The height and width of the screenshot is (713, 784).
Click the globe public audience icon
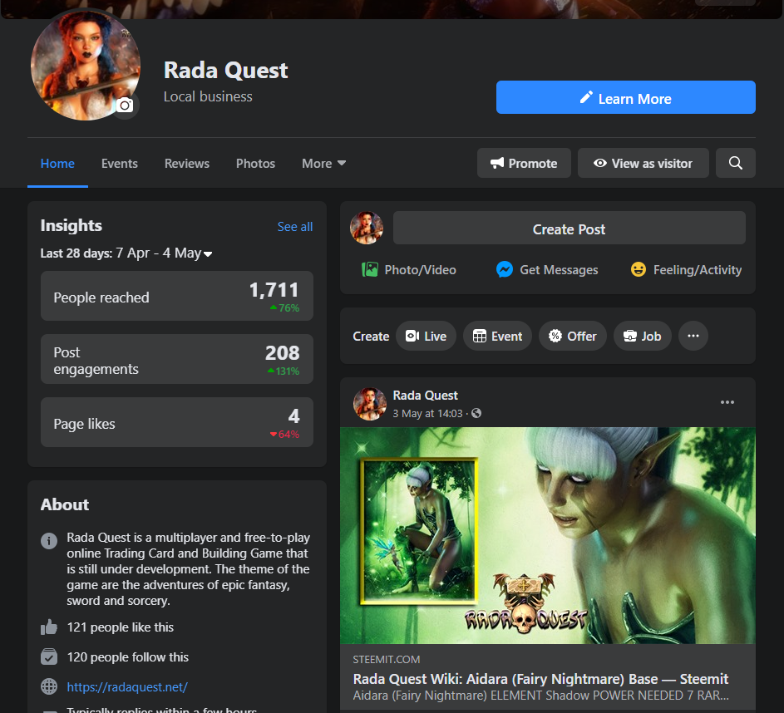(476, 413)
